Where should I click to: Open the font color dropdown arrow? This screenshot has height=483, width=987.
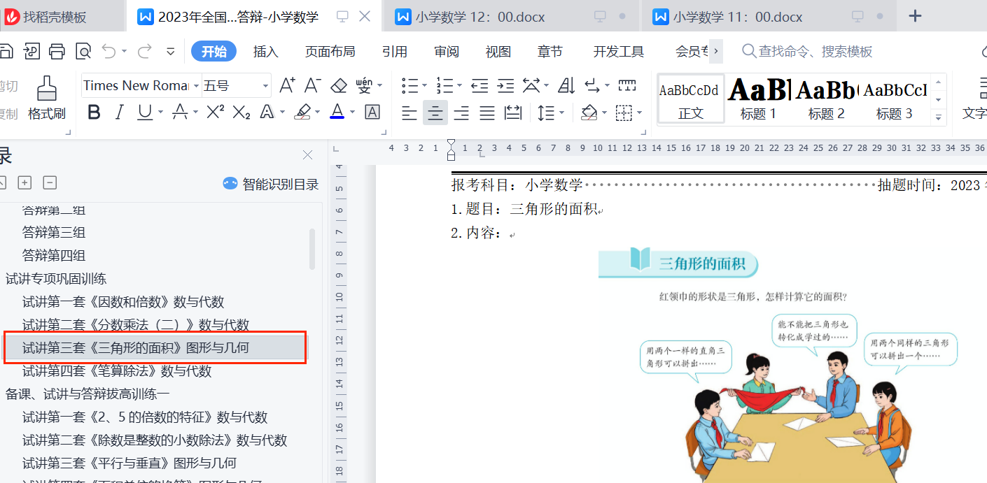(352, 113)
